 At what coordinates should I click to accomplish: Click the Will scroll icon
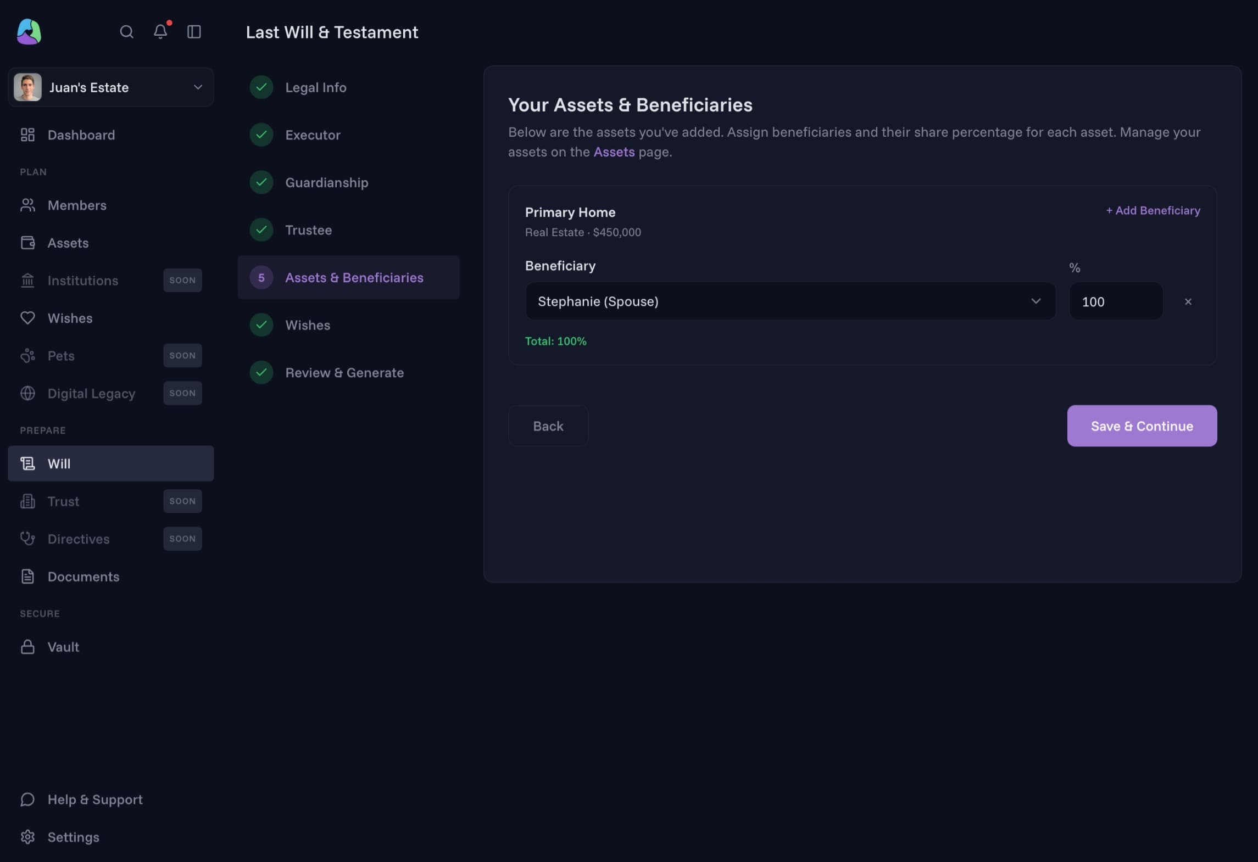pos(27,463)
